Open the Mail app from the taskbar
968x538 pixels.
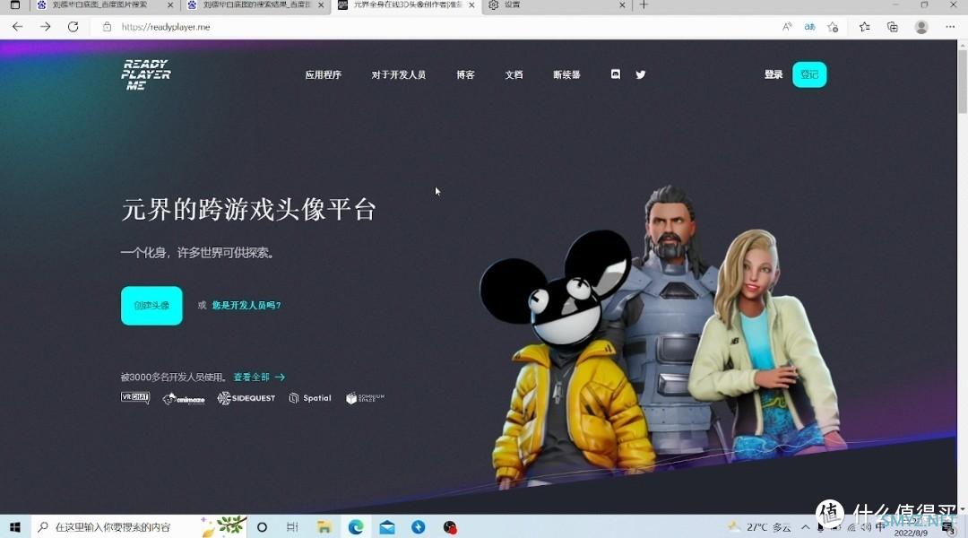coord(387,527)
